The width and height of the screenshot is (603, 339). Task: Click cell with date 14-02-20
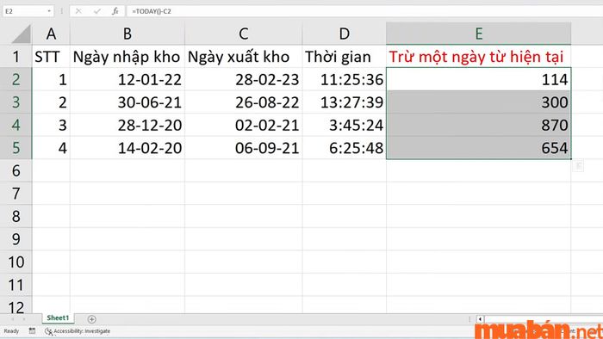tap(127, 148)
